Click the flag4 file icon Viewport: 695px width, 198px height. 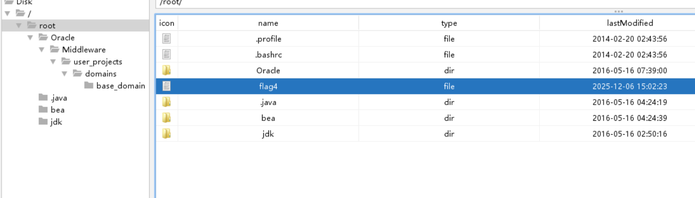point(167,86)
